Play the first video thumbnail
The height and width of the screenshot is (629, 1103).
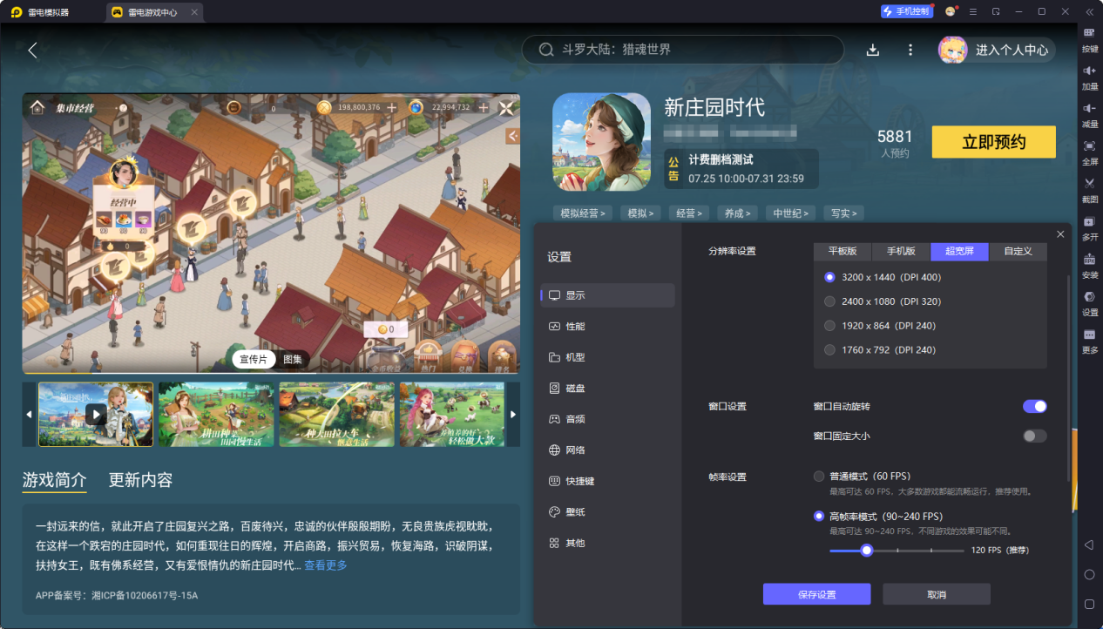point(96,415)
